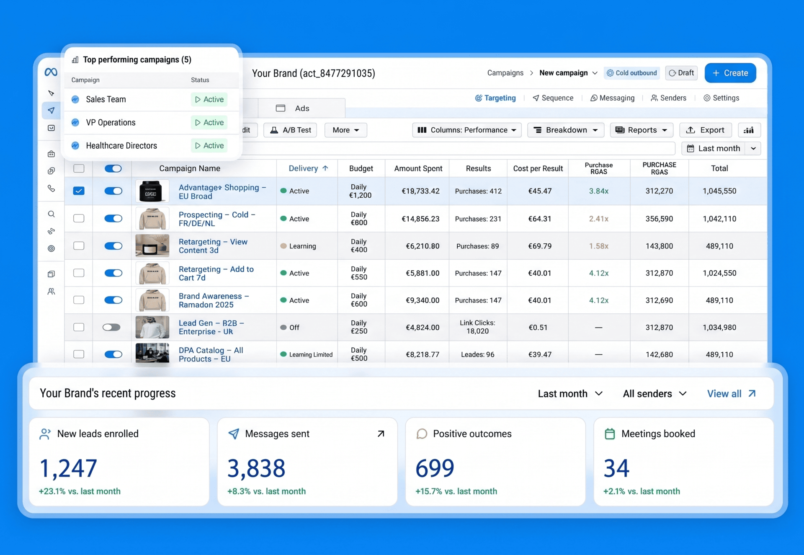The height and width of the screenshot is (555, 804).
Task: Switch to the Sequence tab
Action: 553,98
